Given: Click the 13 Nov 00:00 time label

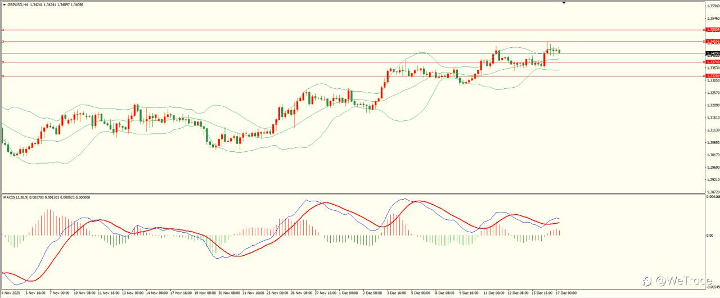Looking at the screenshot, I should [132, 293].
